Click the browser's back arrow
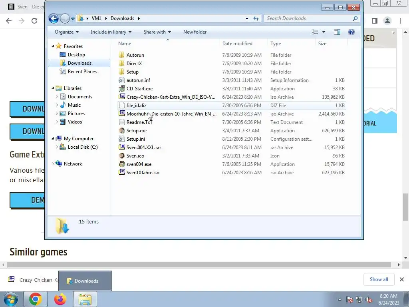Viewport: 409px width, 307px height. [x=9, y=21]
